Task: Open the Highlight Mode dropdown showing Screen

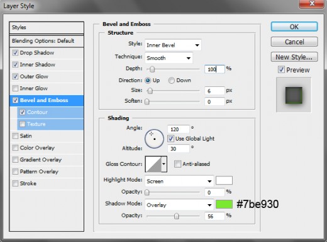Action: [x=179, y=181]
